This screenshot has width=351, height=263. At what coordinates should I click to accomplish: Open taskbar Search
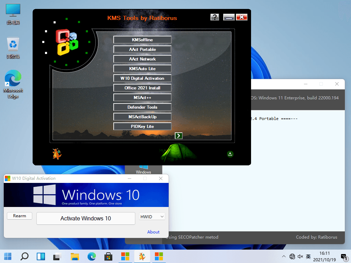[24, 256]
